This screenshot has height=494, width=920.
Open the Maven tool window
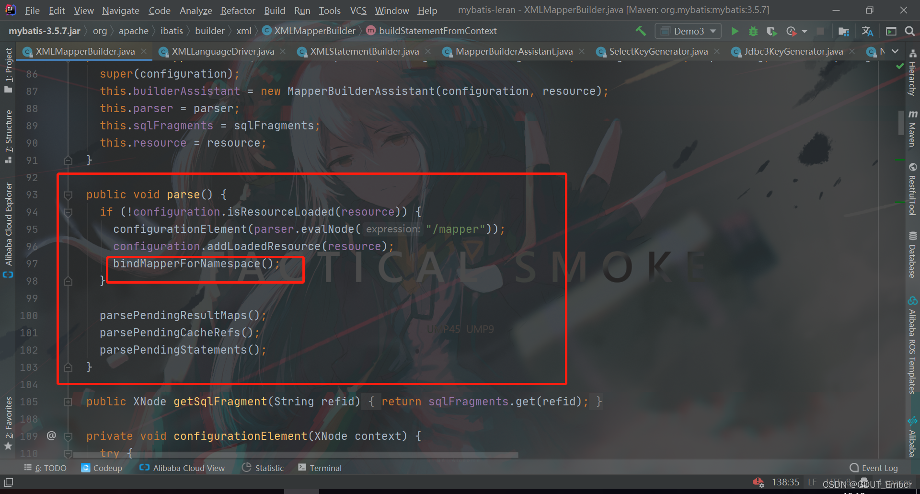[913, 128]
